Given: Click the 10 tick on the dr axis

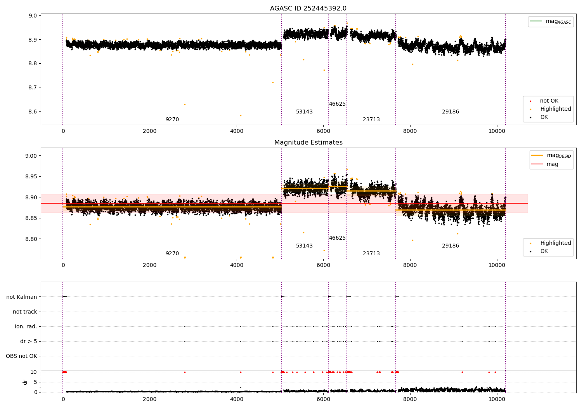Looking at the screenshot, I should coord(34,372).
